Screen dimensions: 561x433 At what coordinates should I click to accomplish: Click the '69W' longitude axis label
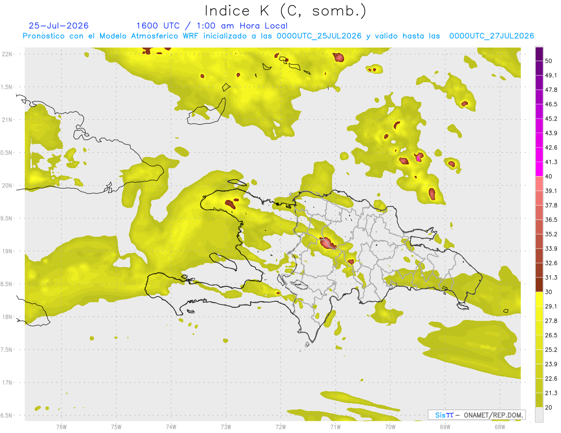(445, 427)
